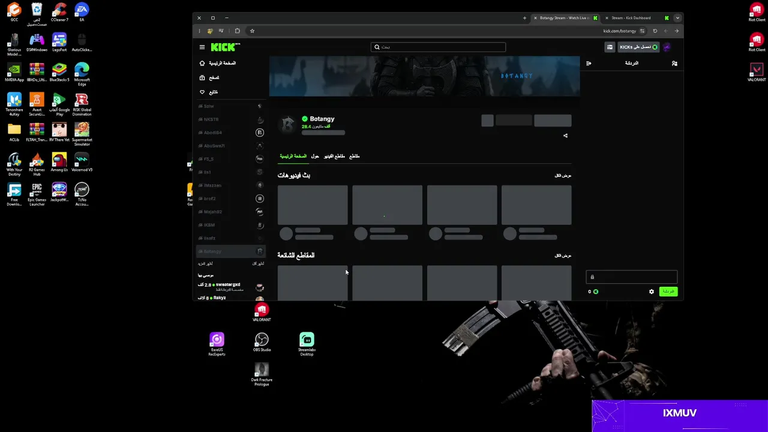The image size is (768, 432).
Task: Open Among Us desktop shortcut
Action: (59, 163)
